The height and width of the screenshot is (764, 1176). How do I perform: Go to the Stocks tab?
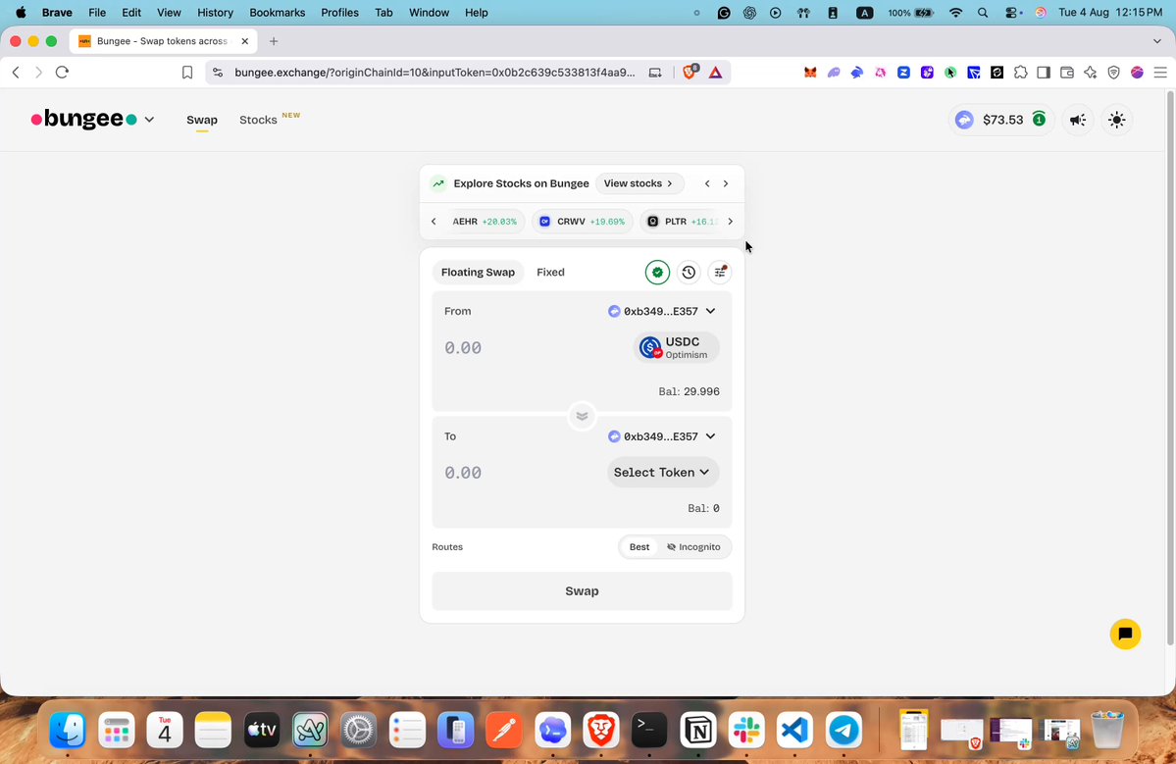pos(258,120)
